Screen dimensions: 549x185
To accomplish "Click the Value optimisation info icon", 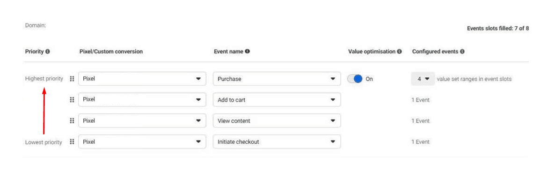I will click(x=399, y=52).
